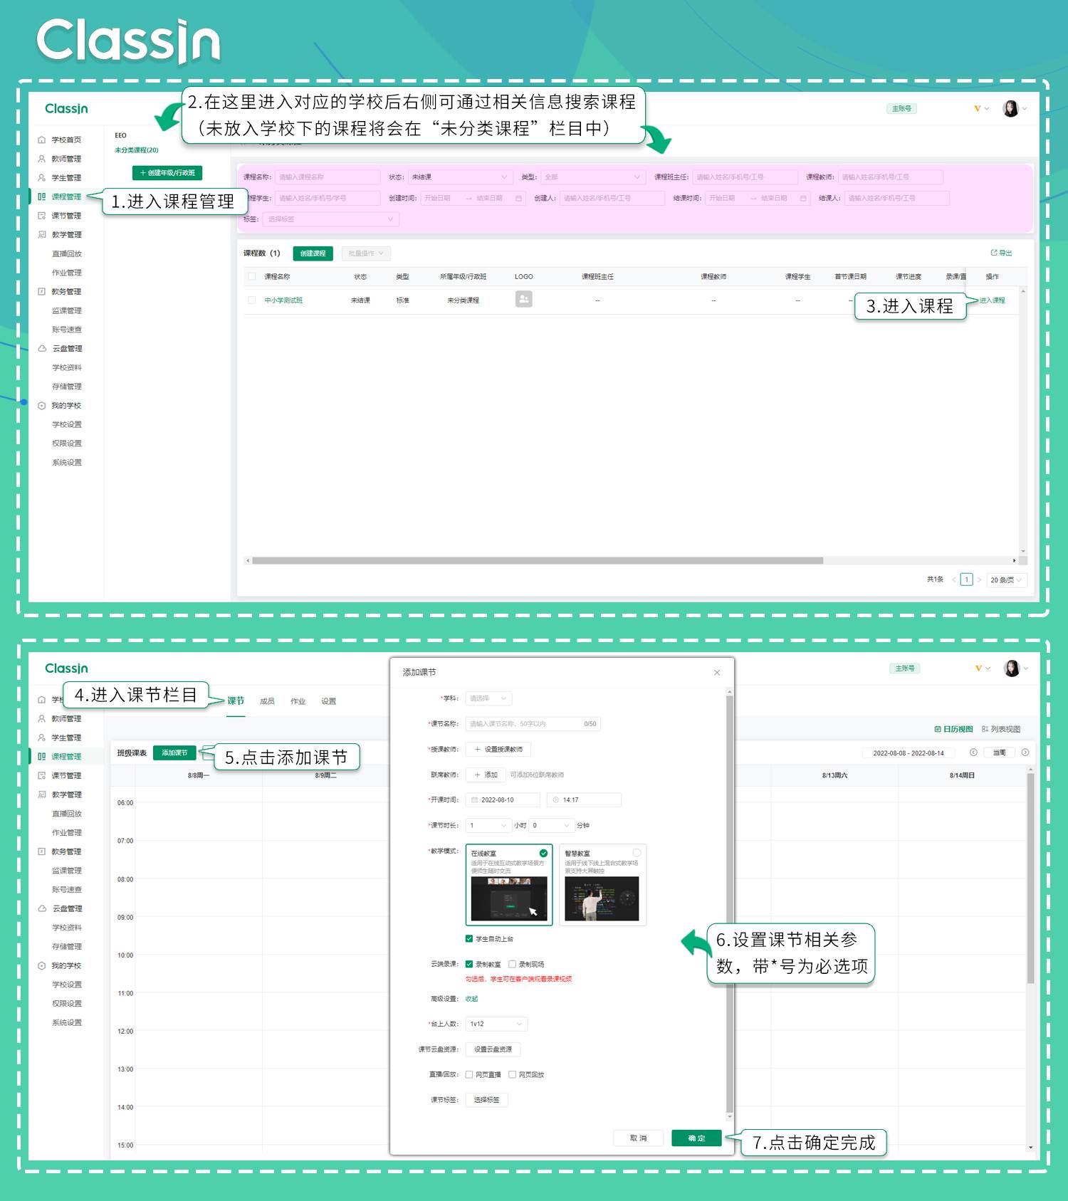The image size is (1068, 1201).
Task: Select the 在线教室 teaching mode
Action: pyautogui.click(x=509, y=885)
